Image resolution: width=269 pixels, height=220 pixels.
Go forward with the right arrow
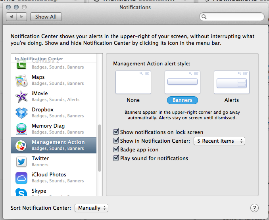tap(21, 17)
